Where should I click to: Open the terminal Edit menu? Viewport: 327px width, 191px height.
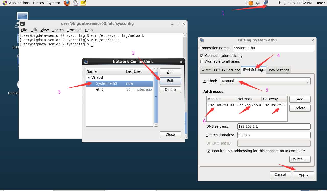tap(34, 30)
